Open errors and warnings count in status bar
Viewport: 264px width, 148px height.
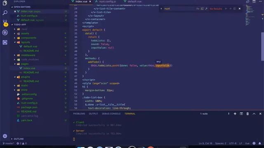coord(21,143)
